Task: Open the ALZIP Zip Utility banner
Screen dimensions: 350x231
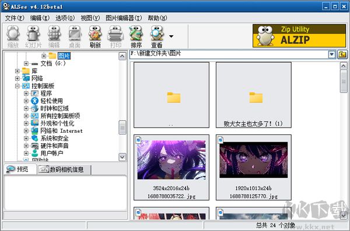Action: (x=299, y=36)
